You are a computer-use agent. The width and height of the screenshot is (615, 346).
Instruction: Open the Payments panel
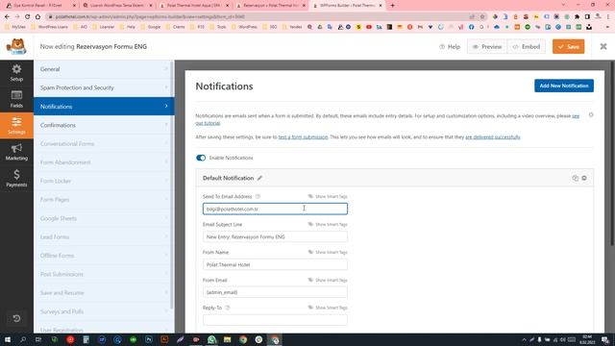pyautogui.click(x=16, y=178)
